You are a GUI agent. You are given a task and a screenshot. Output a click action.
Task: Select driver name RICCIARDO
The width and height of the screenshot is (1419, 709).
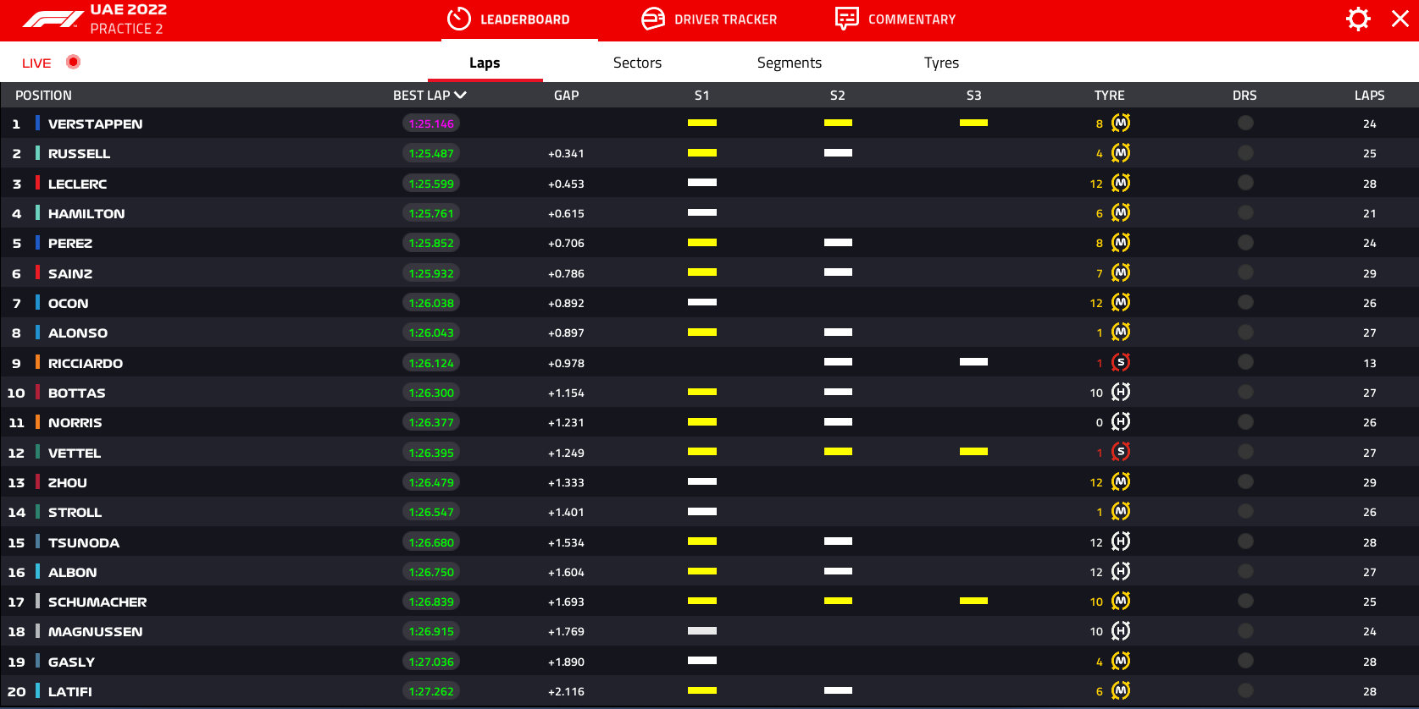coord(86,363)
